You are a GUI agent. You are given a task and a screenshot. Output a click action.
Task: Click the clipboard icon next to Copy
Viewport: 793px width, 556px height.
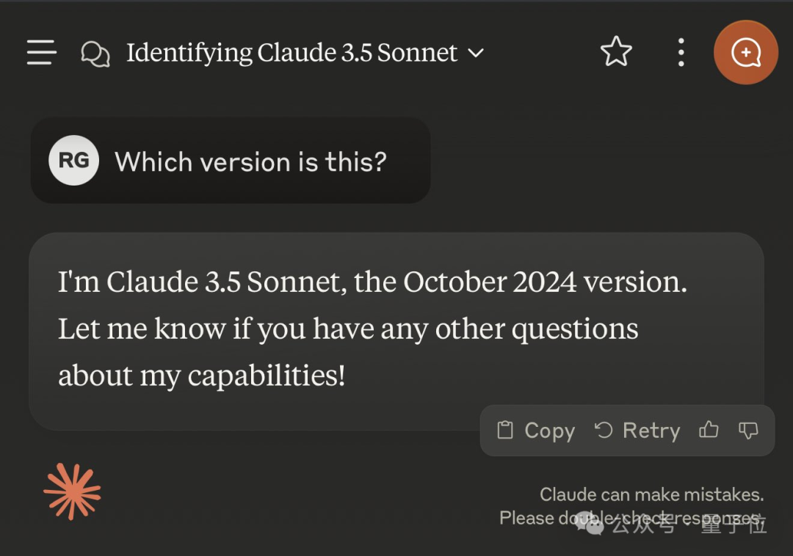point(504,431)
